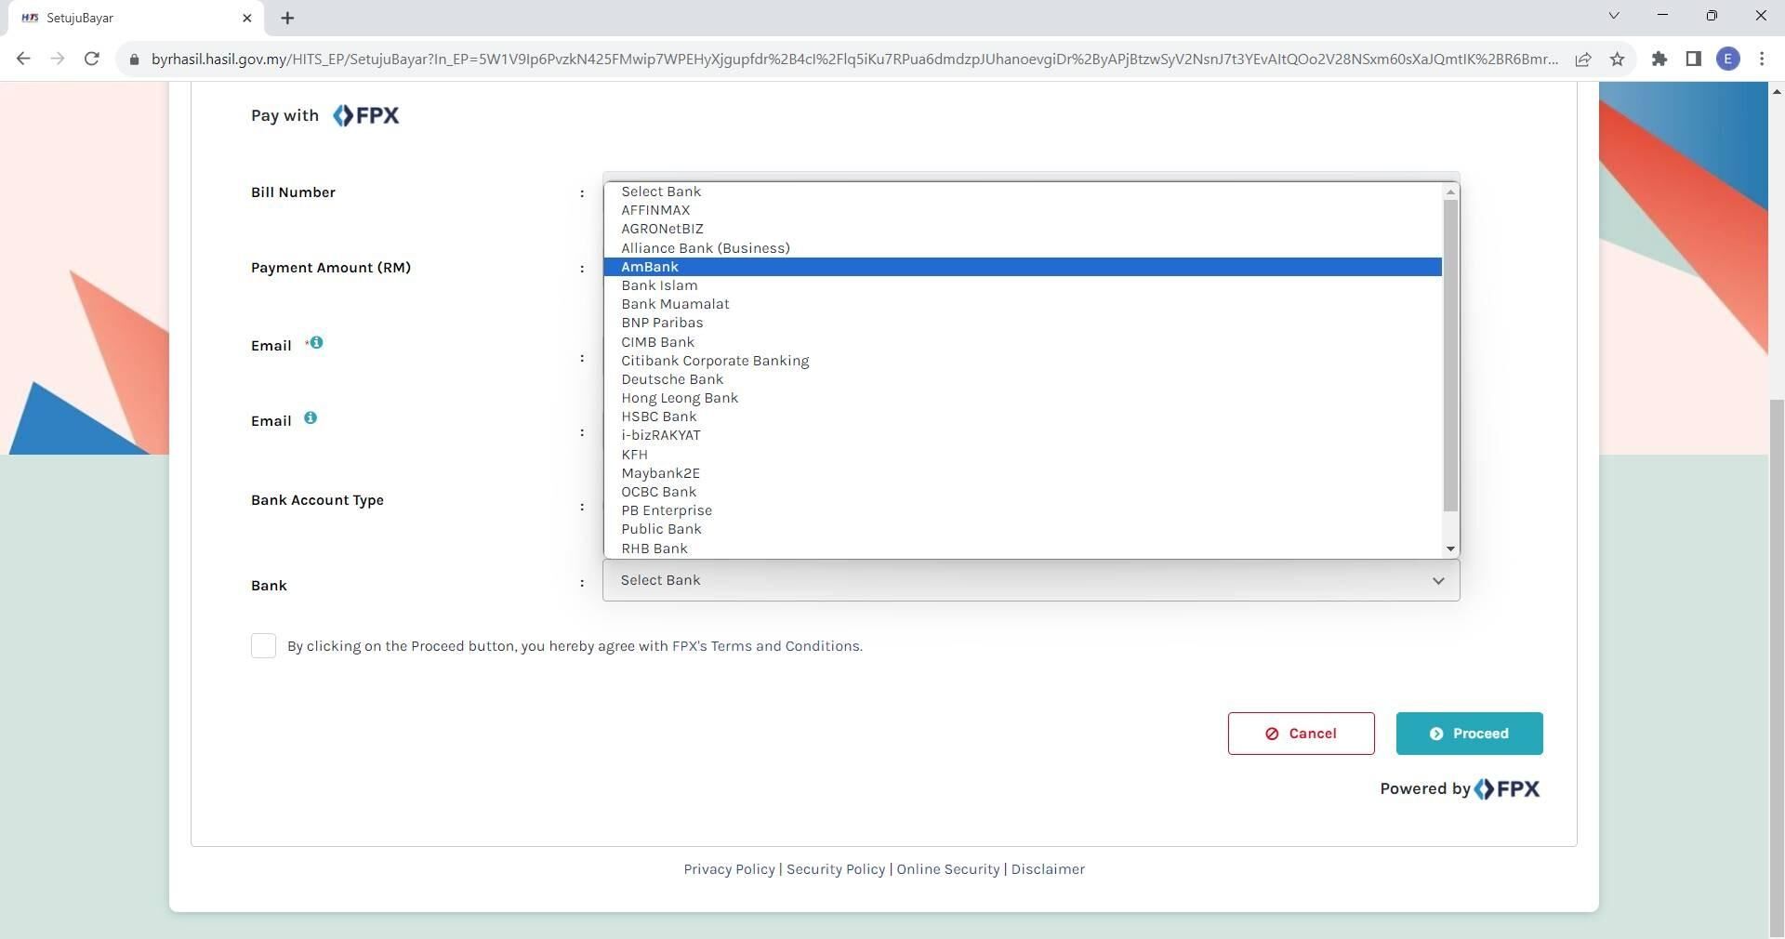1785x939 pixels.
Task: Choose Public Bank option
Action: pos(1023,529)
